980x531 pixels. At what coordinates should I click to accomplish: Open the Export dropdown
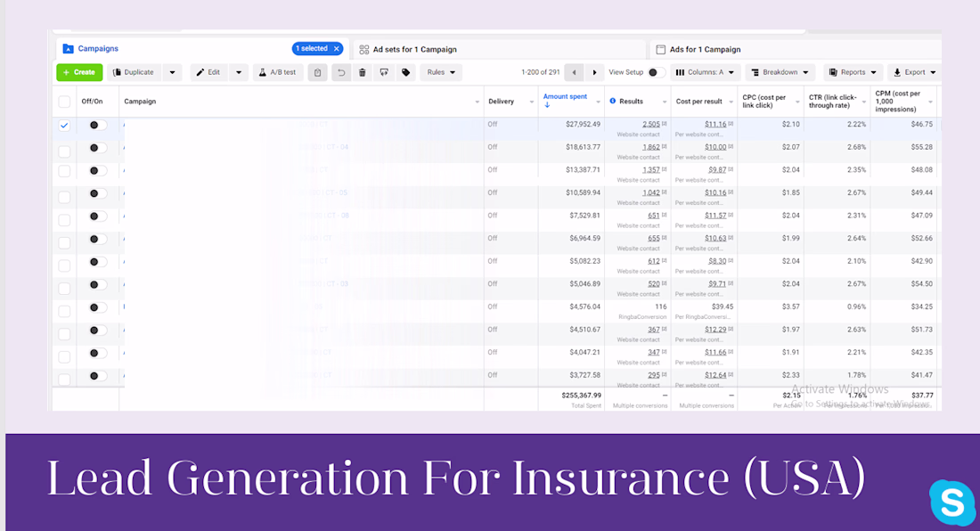(x=915, y=72)
